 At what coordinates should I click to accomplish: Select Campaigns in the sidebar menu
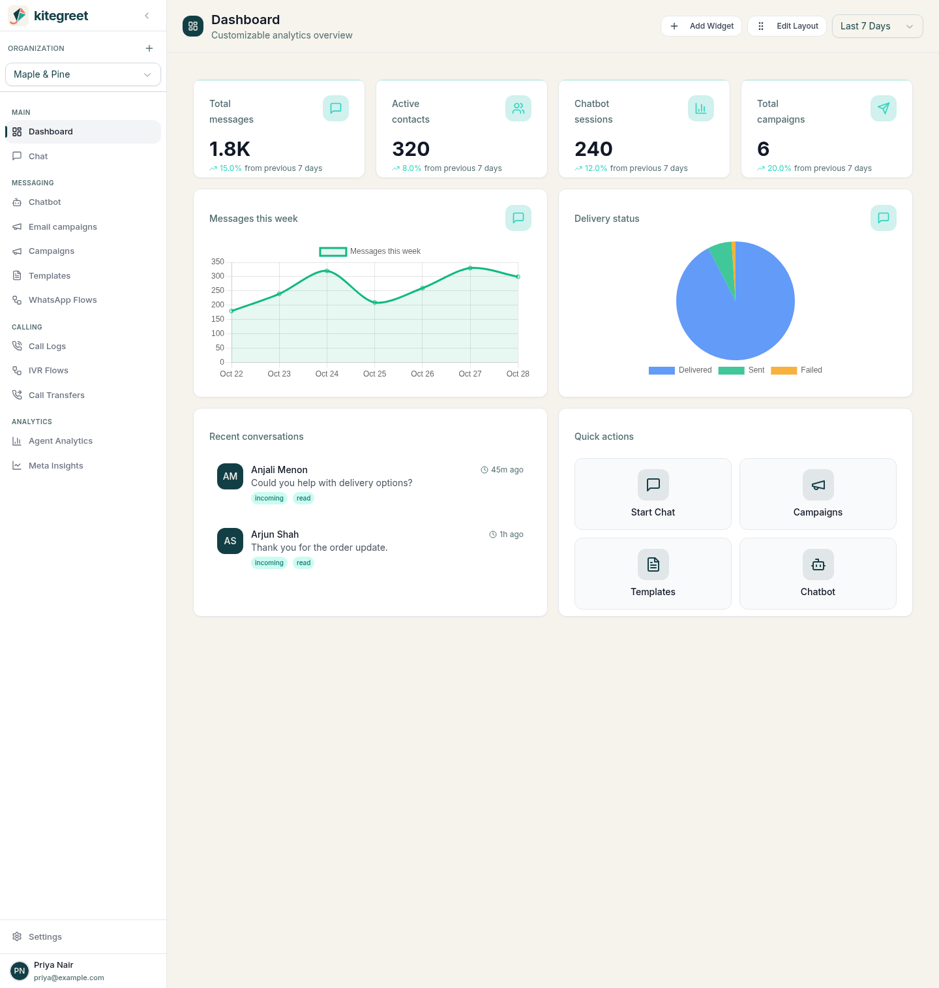coord(83,251)
